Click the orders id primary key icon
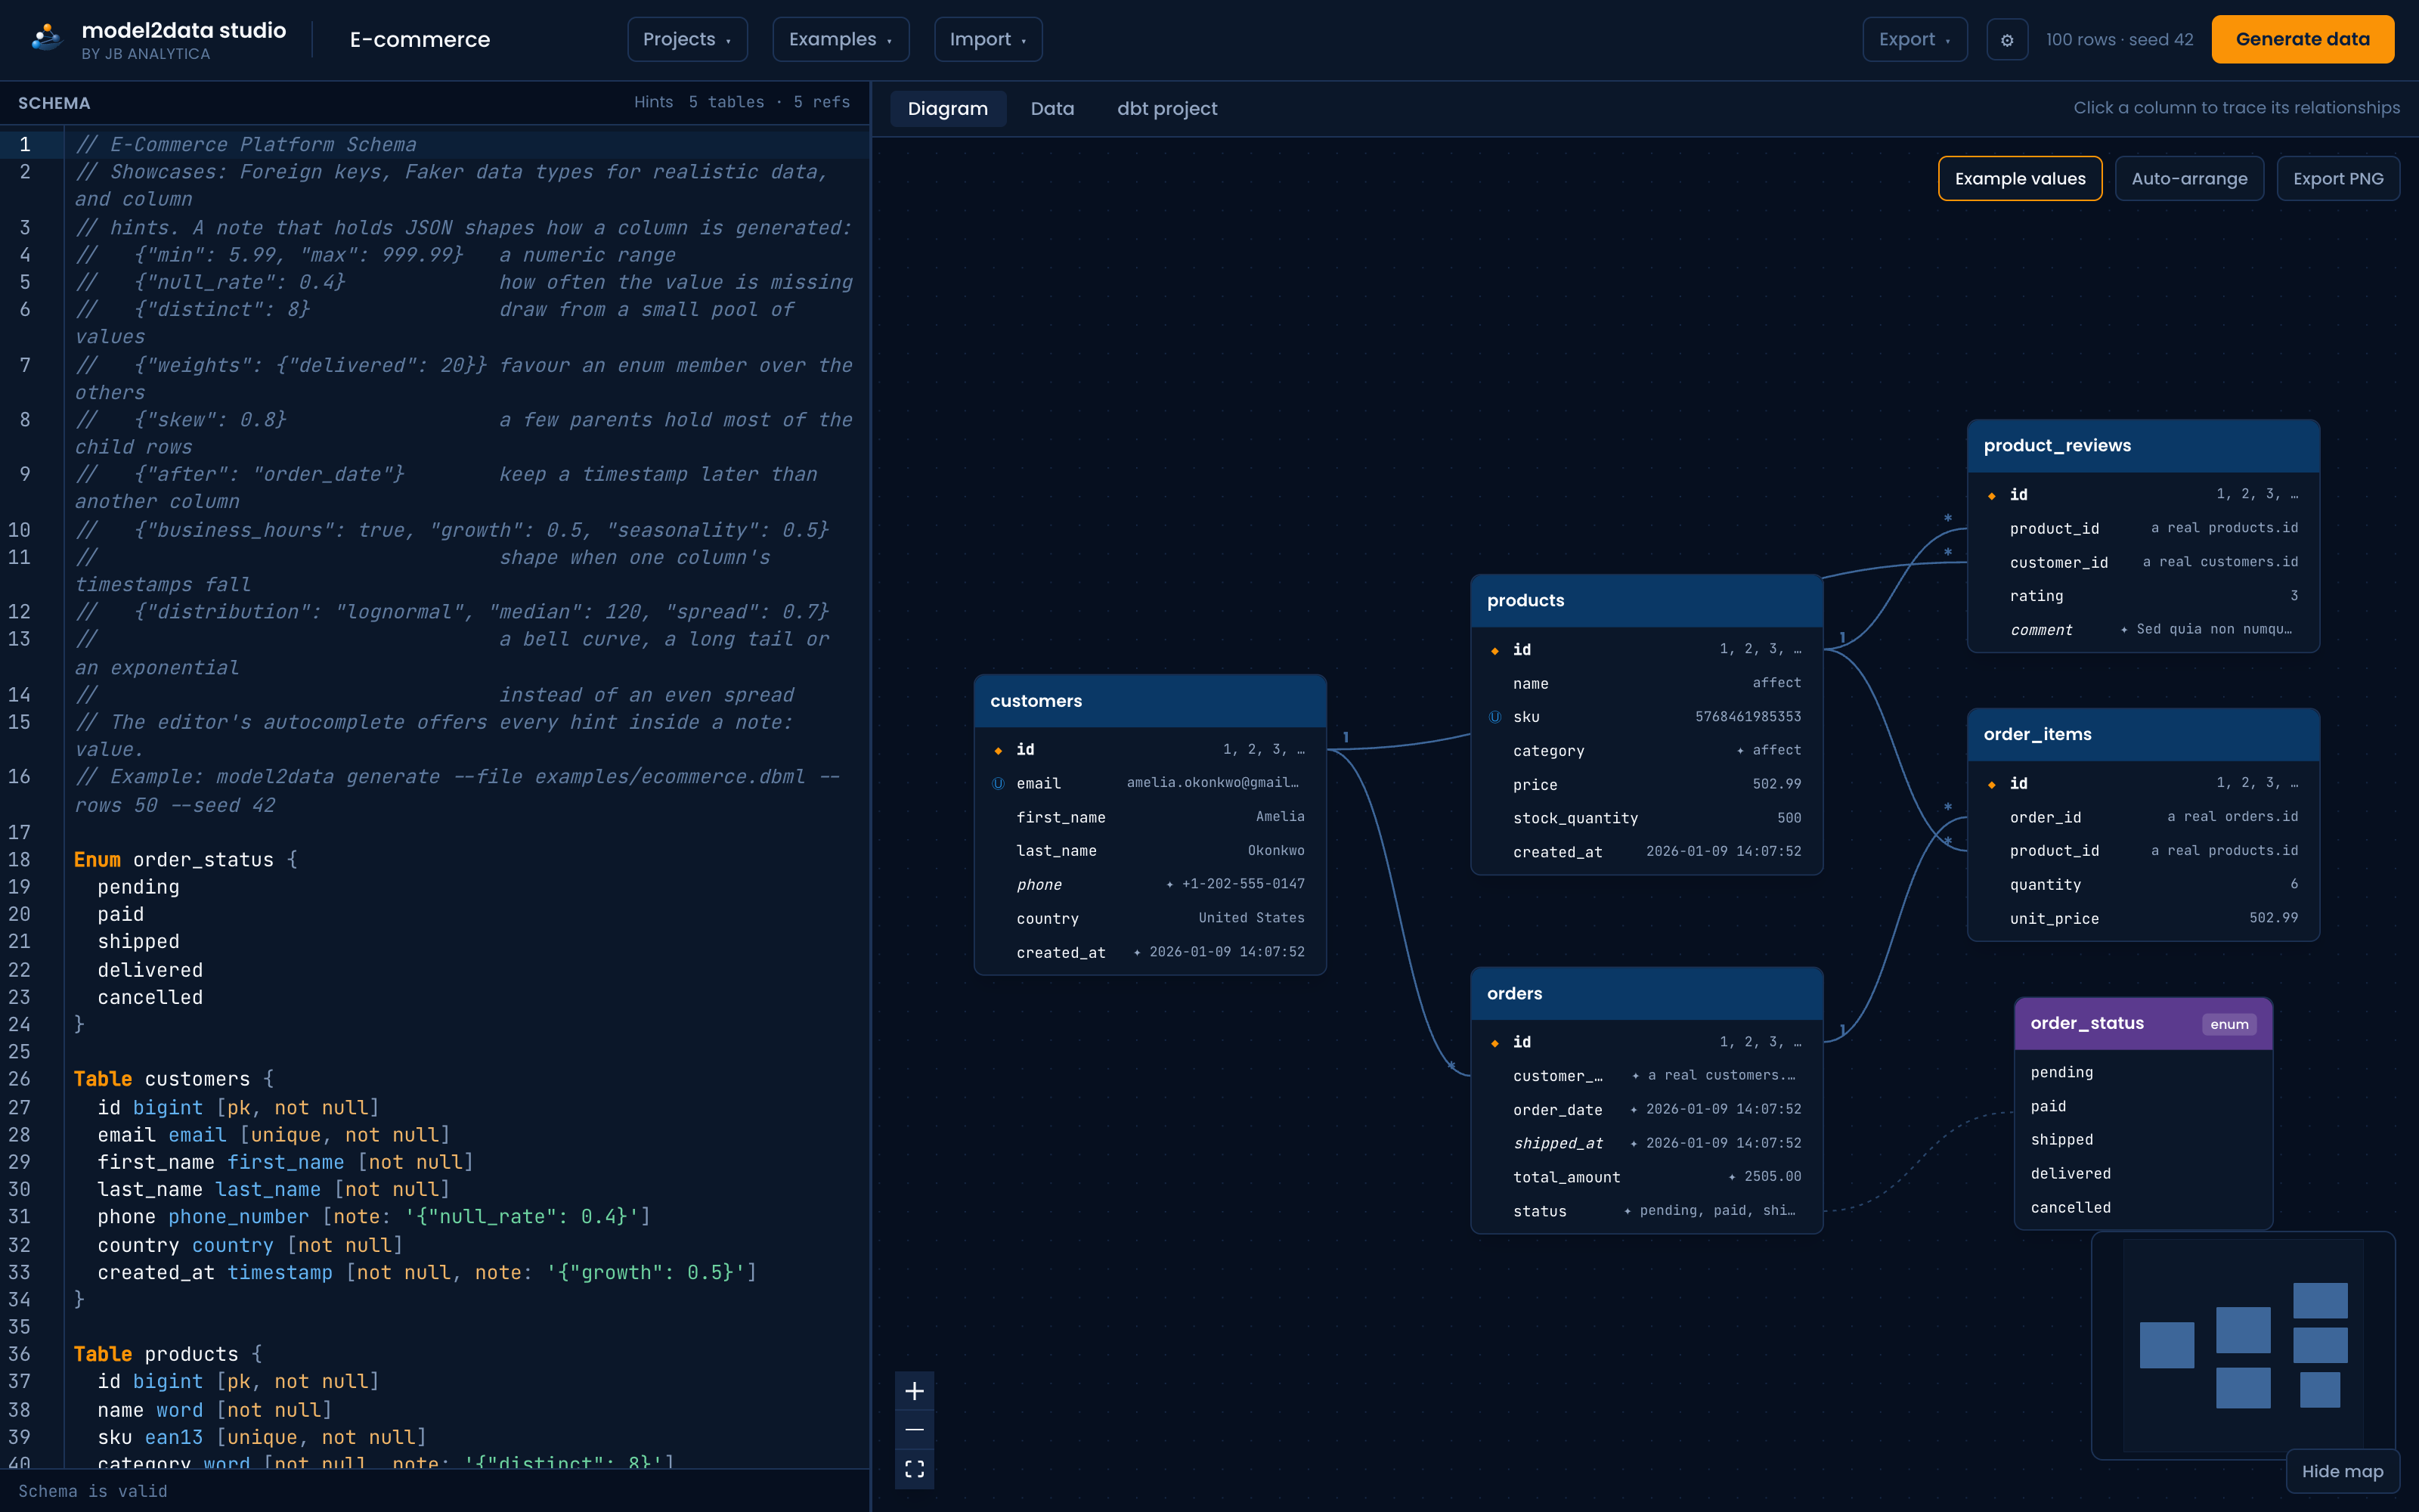 pyautogui.click(x=1494, y=1043)
